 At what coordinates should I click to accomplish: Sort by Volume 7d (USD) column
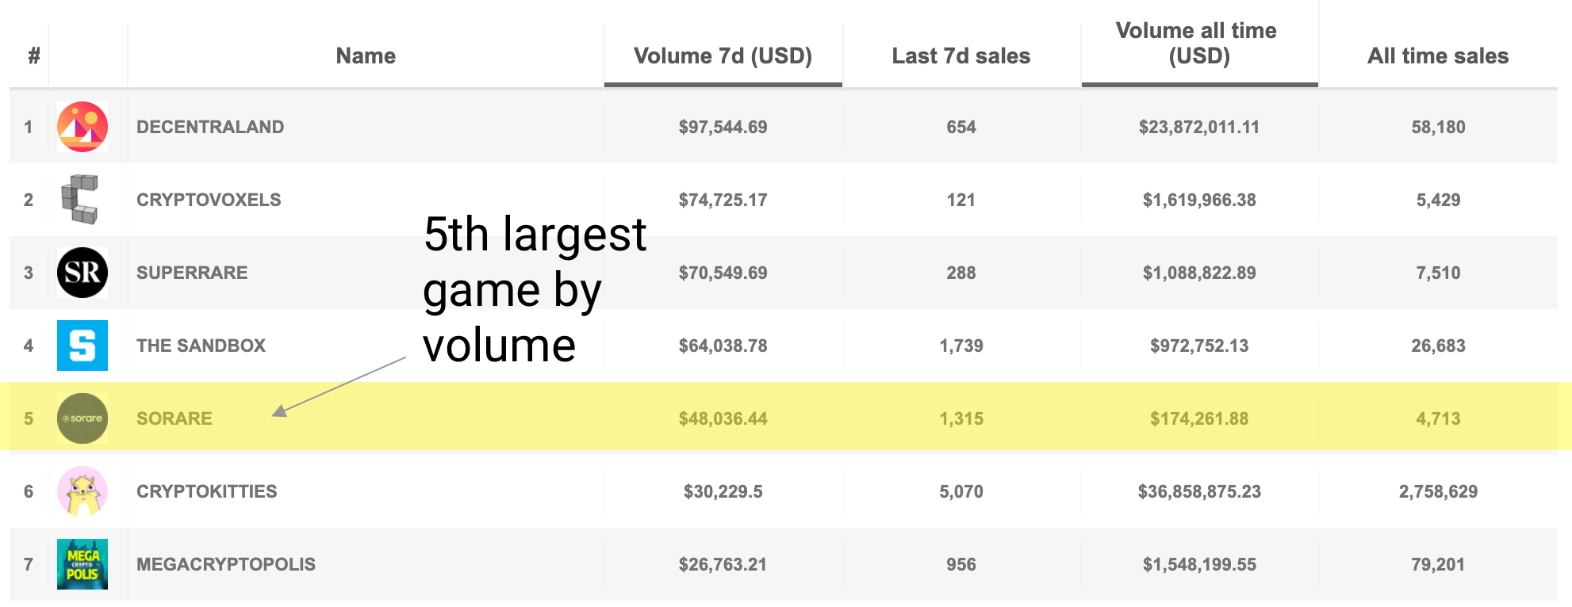(x=723, y=56)
